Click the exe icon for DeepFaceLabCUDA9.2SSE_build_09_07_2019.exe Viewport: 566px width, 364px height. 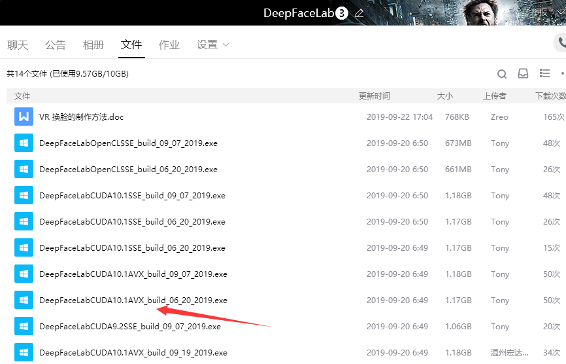pyautogui.click(x=24, y=327)
